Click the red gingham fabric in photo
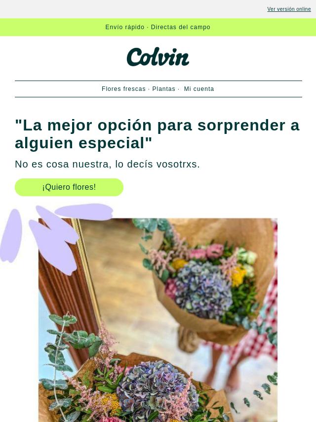 click(258, 337)
